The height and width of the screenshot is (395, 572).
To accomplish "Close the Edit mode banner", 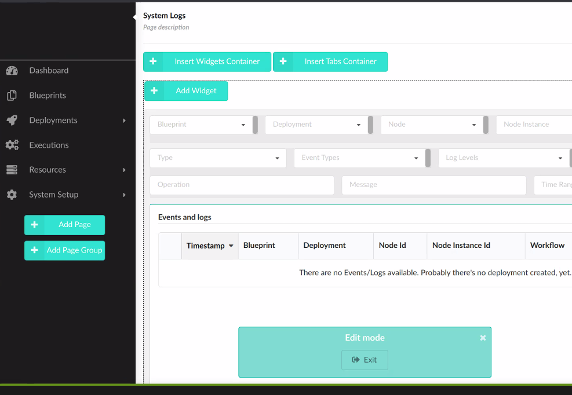I will [483, 338].
